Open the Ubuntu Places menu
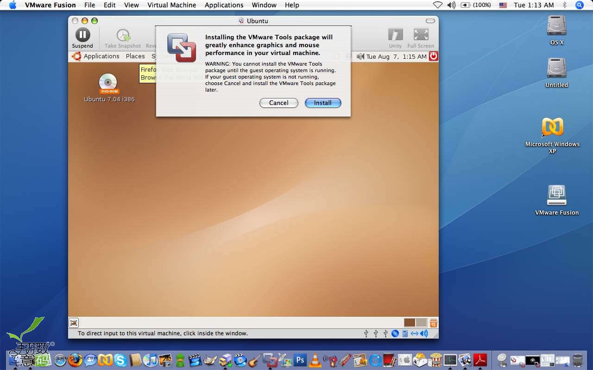This screenshot has height=370, width=593. point(135,56)
